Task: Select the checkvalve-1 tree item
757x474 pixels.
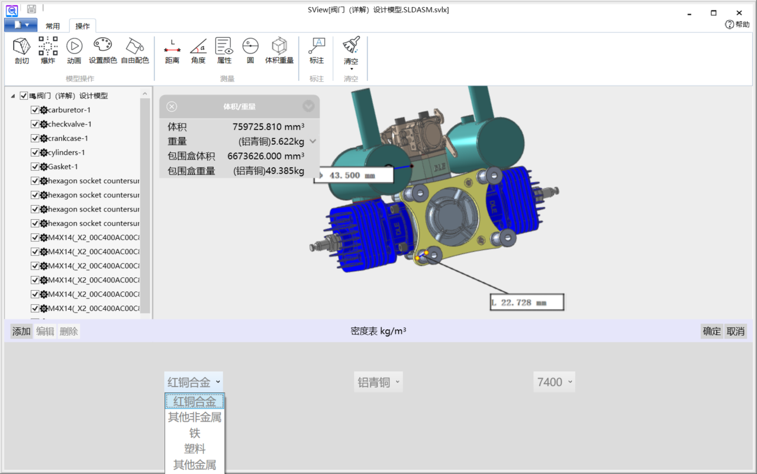Action: pos(70,124)
